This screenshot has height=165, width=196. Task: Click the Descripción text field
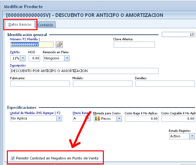84,71
